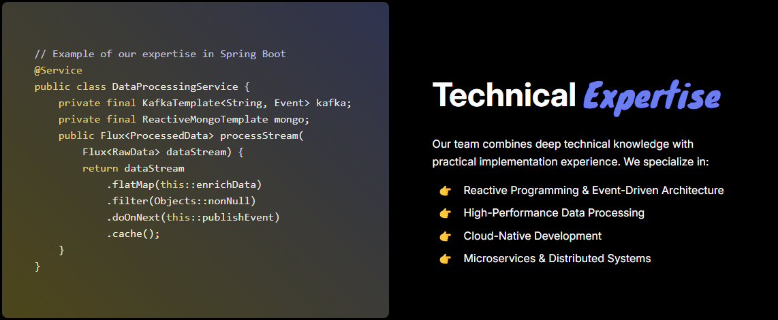Select 'Microservices & Distributed Systems' list item
Viewport: 778px width, 320px height.
(x=557, y=259)
